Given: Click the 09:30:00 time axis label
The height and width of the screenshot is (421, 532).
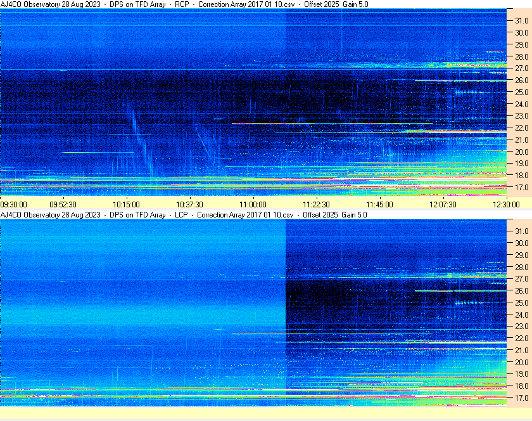Looking at the screenshot, I should click(13, 204).
